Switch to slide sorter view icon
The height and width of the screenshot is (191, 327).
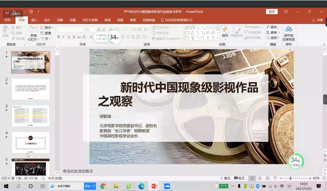260,178
